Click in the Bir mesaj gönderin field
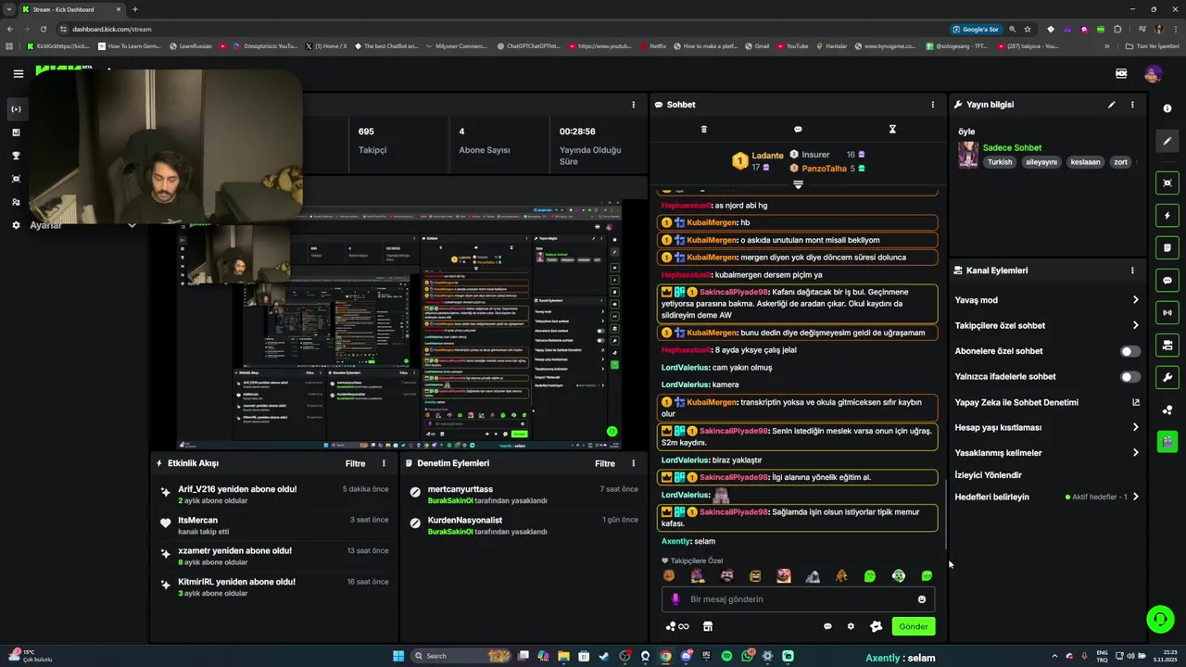This screenshot has height=667, width=1186. 797,599
